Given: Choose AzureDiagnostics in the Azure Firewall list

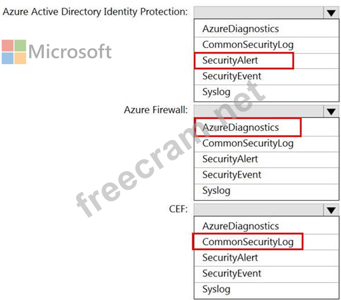Looking at the screenshot, I should coord(240,127).
